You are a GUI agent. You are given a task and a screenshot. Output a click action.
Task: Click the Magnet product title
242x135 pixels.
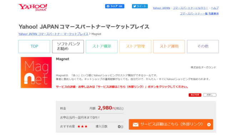[x=62, y=59]
